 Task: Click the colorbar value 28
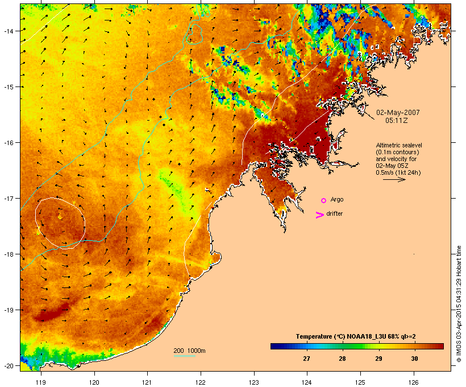tap(342, 359)
